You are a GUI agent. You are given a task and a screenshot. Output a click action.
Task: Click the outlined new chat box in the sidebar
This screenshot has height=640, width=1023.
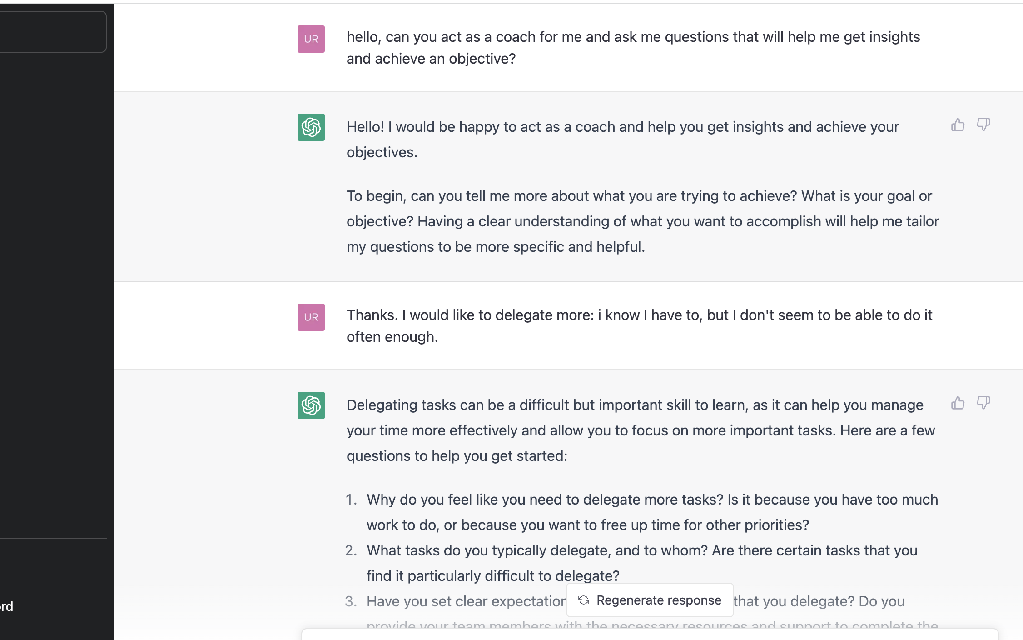53,32
